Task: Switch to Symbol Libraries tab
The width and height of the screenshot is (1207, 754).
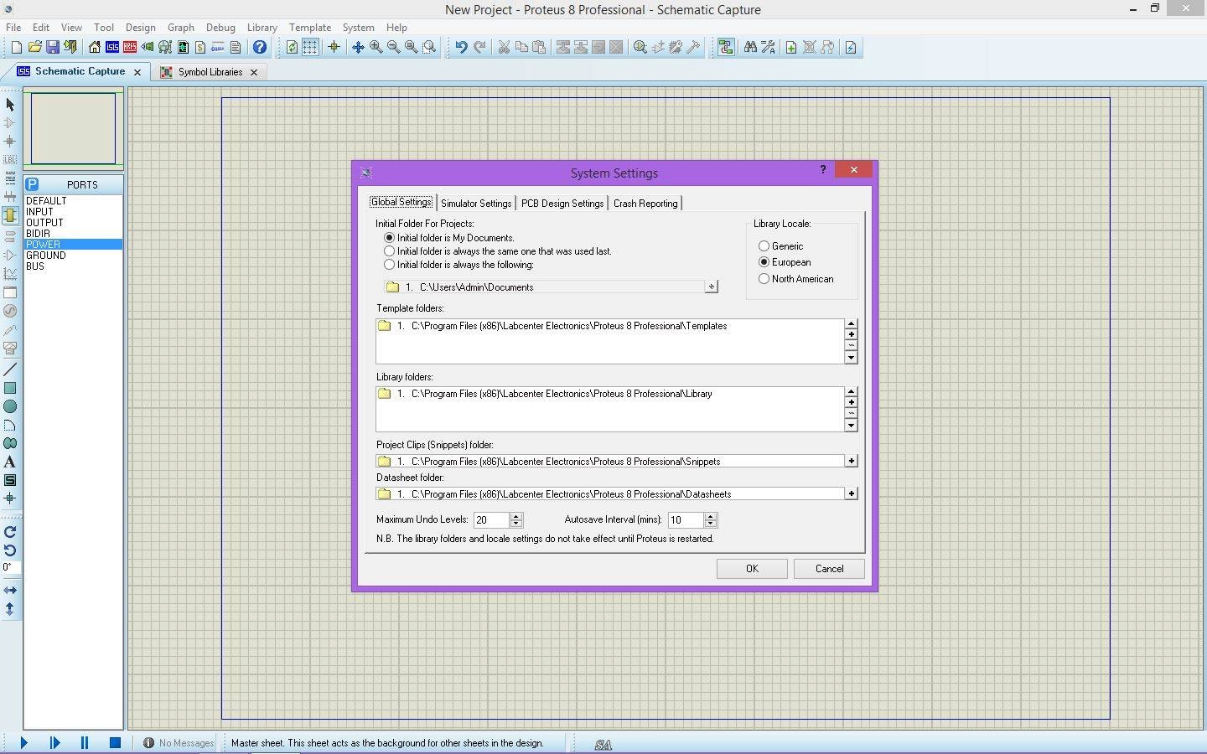Action: coord(210,72)
